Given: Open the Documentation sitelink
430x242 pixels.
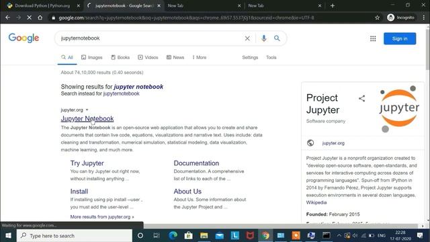Looking at the screenshot, I should tap(196, 163).
